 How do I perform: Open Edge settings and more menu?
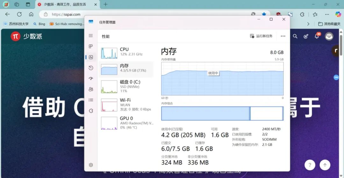[327, 14]
